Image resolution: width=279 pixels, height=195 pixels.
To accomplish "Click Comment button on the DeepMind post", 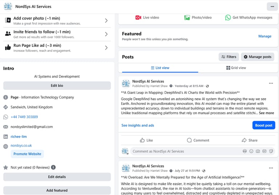I will point(198,140).
